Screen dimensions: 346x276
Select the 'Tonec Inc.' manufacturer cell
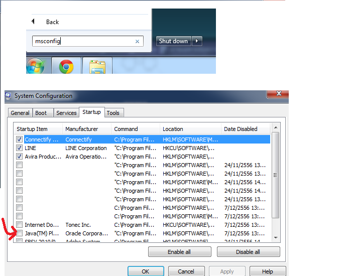pos(78,225)
